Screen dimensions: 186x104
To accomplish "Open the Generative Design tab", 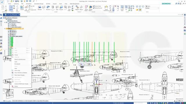I will [39, 4].
